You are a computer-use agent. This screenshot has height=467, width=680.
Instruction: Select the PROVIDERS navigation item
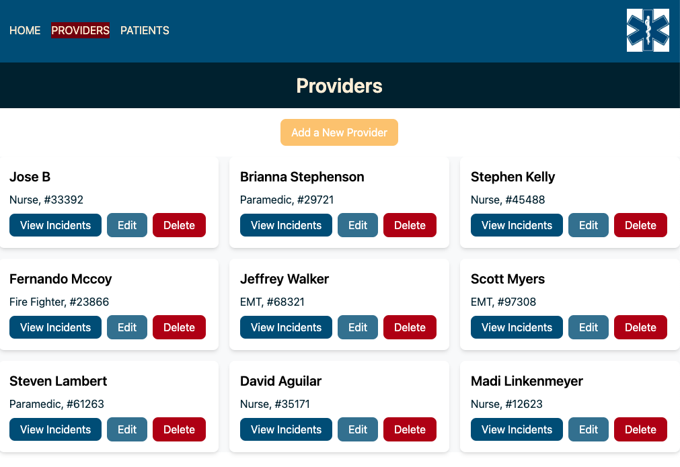click(80, 30)
